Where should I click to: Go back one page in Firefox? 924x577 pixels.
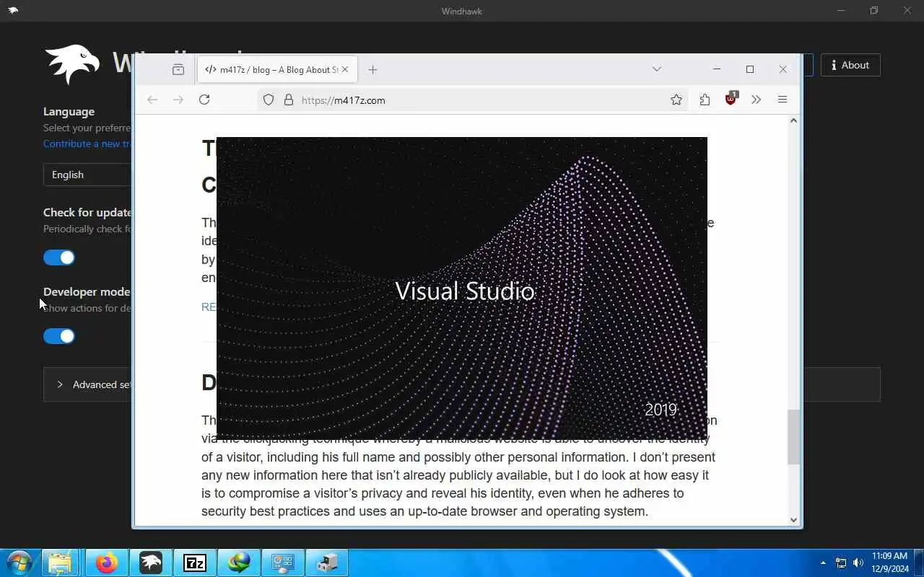point(152,100)
